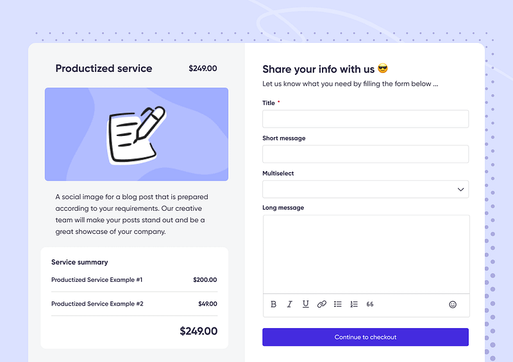
Task: Insert a hyperlink using the link icon
Action: tap(322, 304)
